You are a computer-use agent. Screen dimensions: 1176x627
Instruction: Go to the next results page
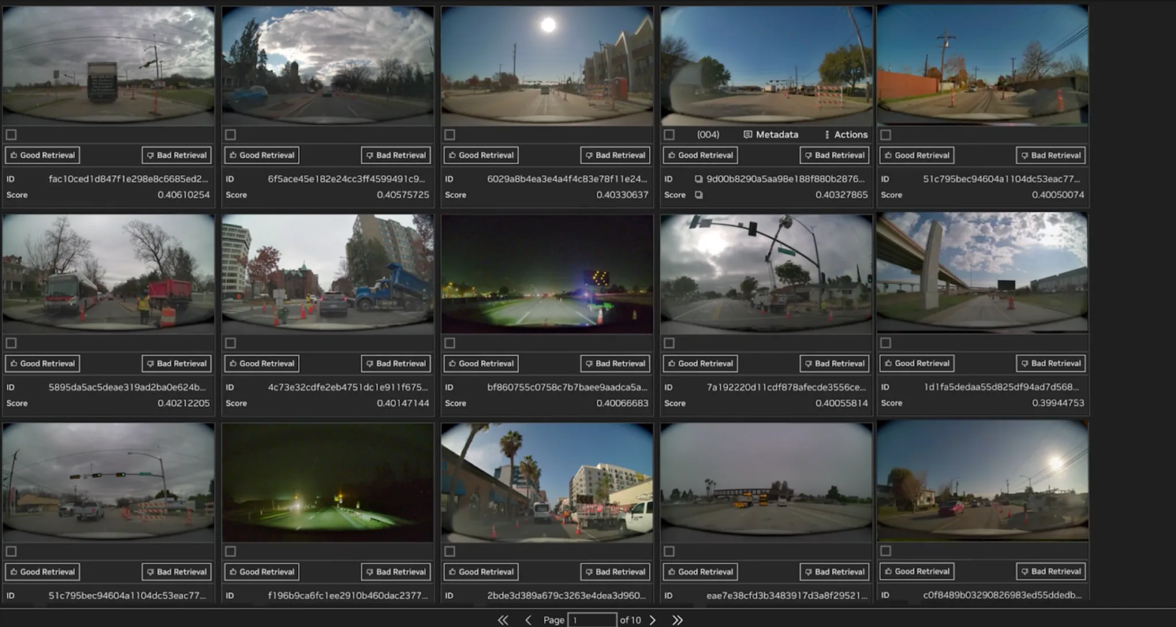[x=652, y=620]
